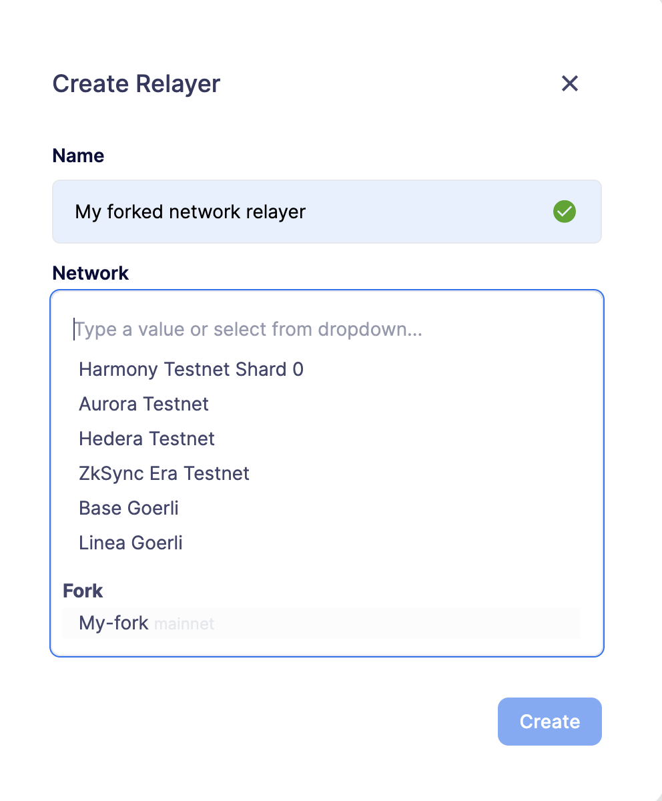This screenshot has width=662, height=801.
Task: Click inside the My forked network relayer textbox
Action: click(x=190, y=212)
